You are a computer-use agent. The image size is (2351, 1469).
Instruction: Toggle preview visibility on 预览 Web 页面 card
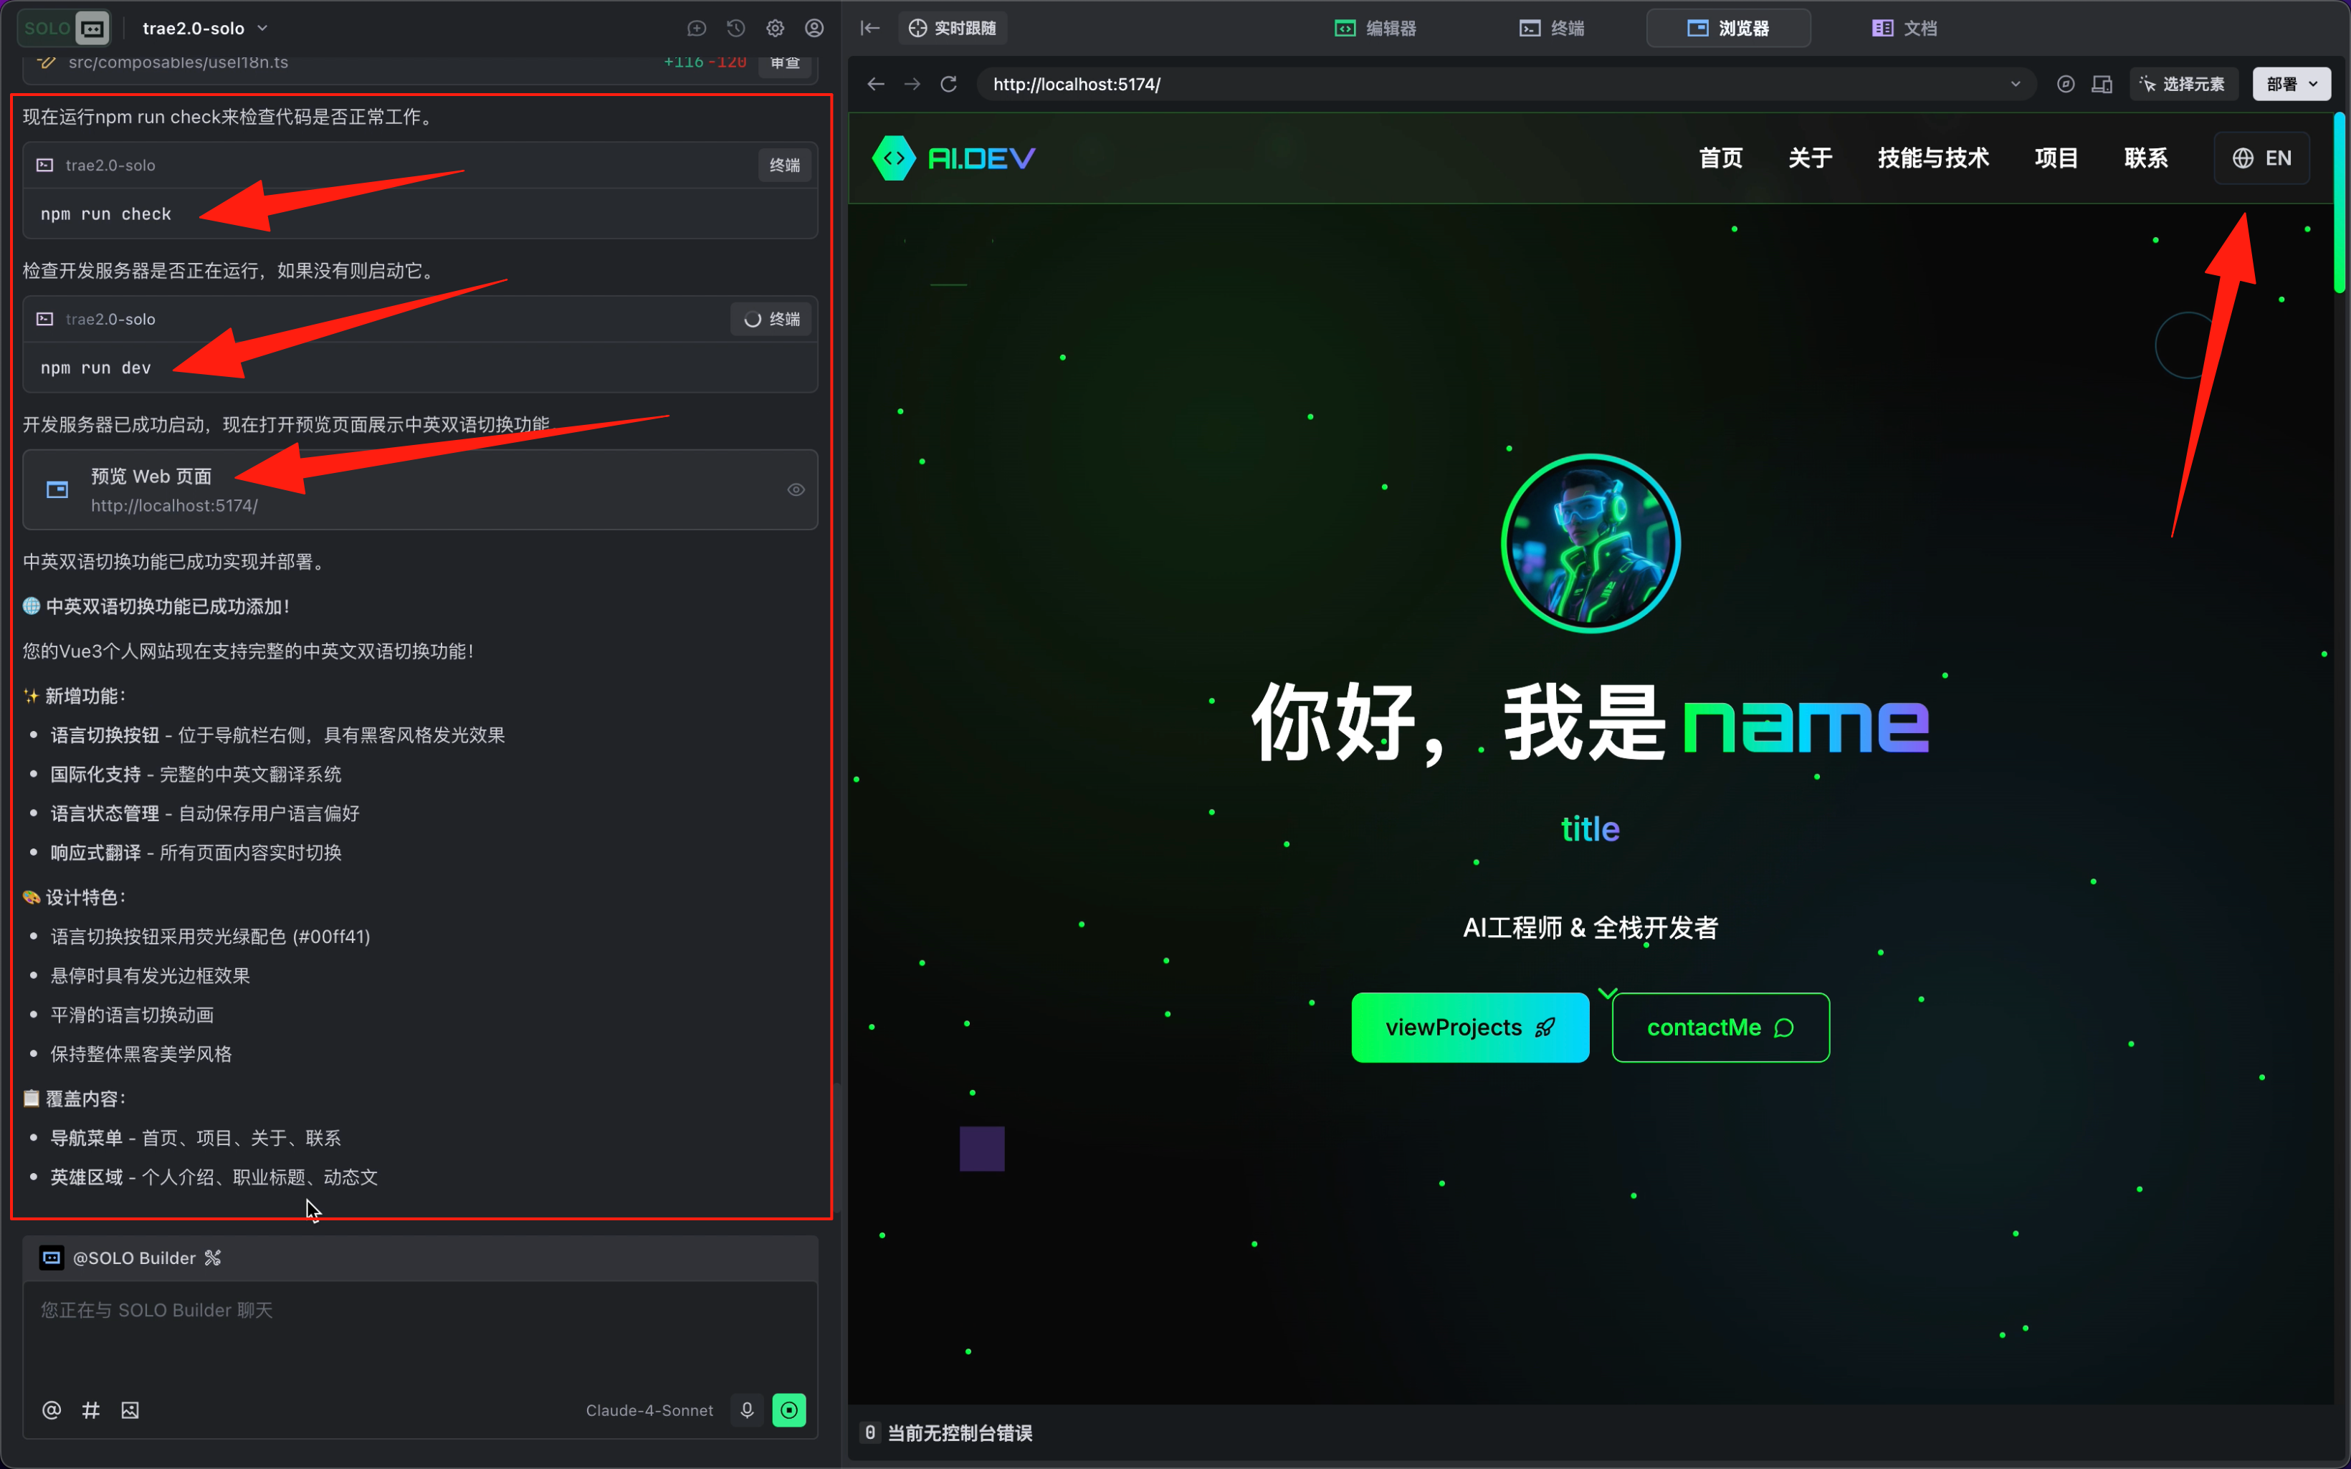pos(796,489)
